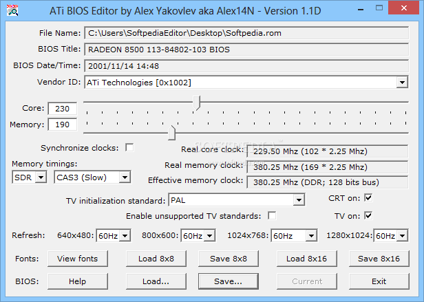The height and width of the screenshot is (302, 424).
Task: Click the File Name field
Action: (246, 33)
